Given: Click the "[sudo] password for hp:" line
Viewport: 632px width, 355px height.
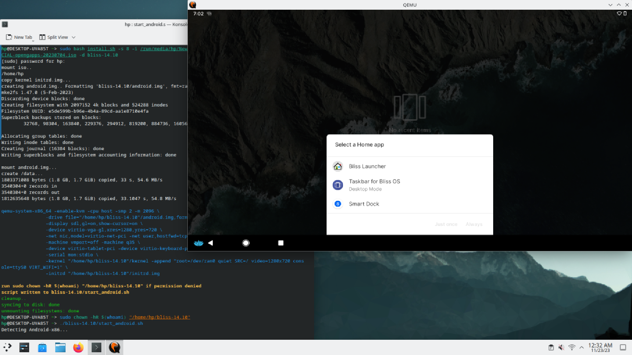Looking at the screenshot, I should tap(33, 61).
